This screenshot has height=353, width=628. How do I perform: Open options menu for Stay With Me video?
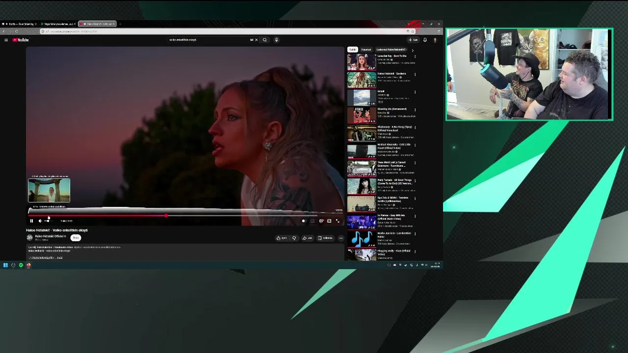tap(415, 216)
